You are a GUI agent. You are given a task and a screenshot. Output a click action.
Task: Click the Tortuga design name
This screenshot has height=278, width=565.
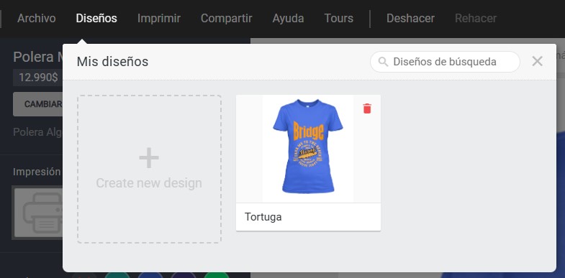263,217
